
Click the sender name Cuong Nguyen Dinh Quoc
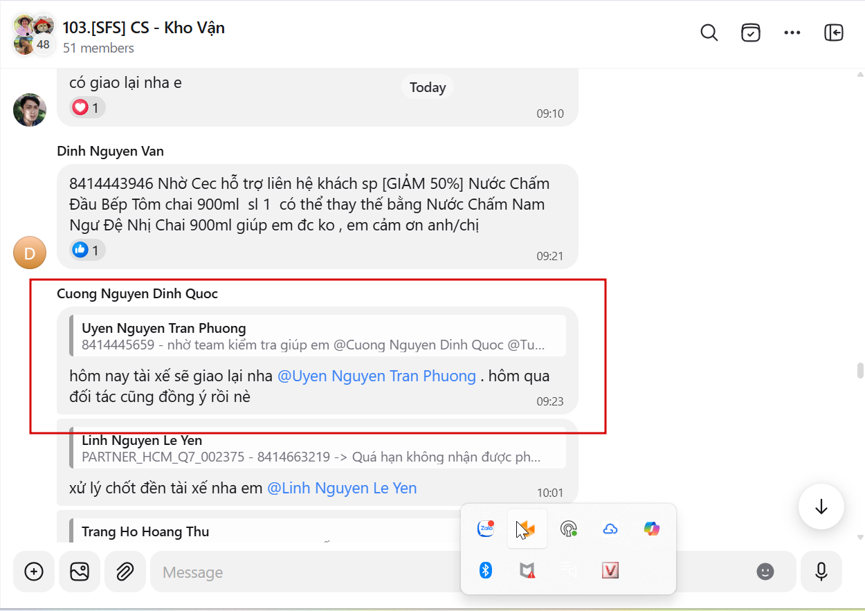click(137, 293)
